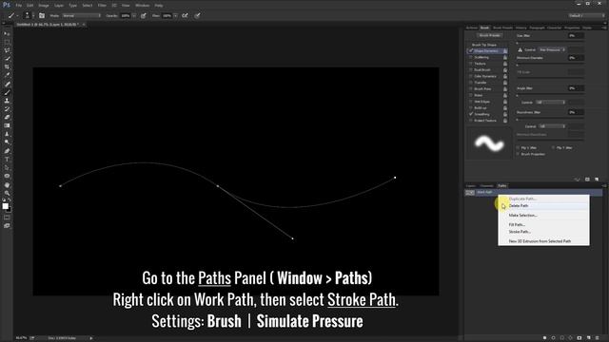Click Create new path icon
This screenshot has width=609, height=342.
click(x=588, y=338)
